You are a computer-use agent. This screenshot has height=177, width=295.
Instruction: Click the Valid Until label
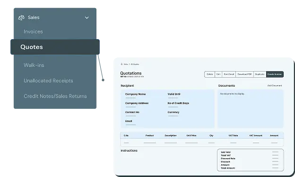(174, 94)
